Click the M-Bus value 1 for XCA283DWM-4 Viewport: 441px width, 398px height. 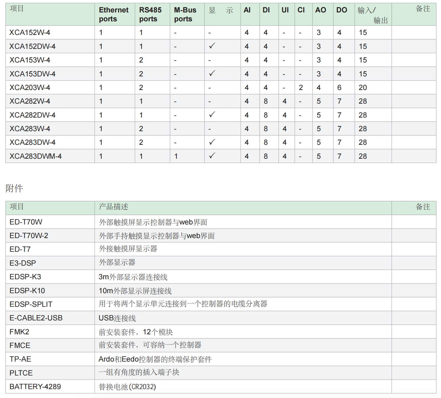pos(176,156)
